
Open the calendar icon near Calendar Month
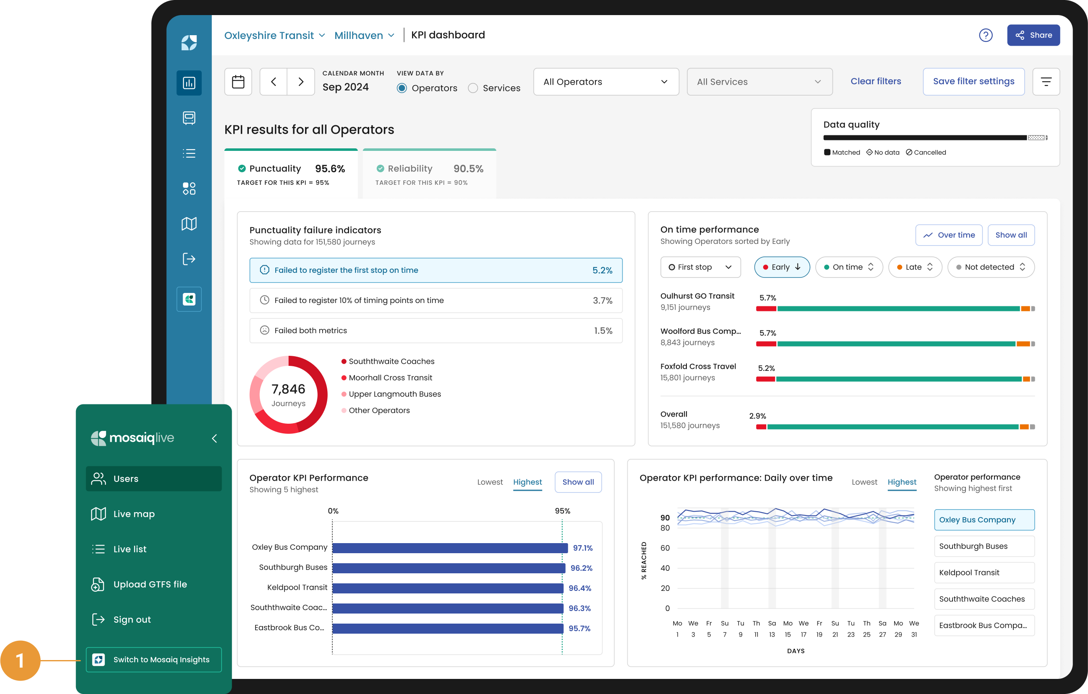tap(238, 82)
